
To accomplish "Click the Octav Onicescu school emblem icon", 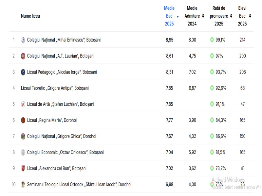I will coord(23,152).
